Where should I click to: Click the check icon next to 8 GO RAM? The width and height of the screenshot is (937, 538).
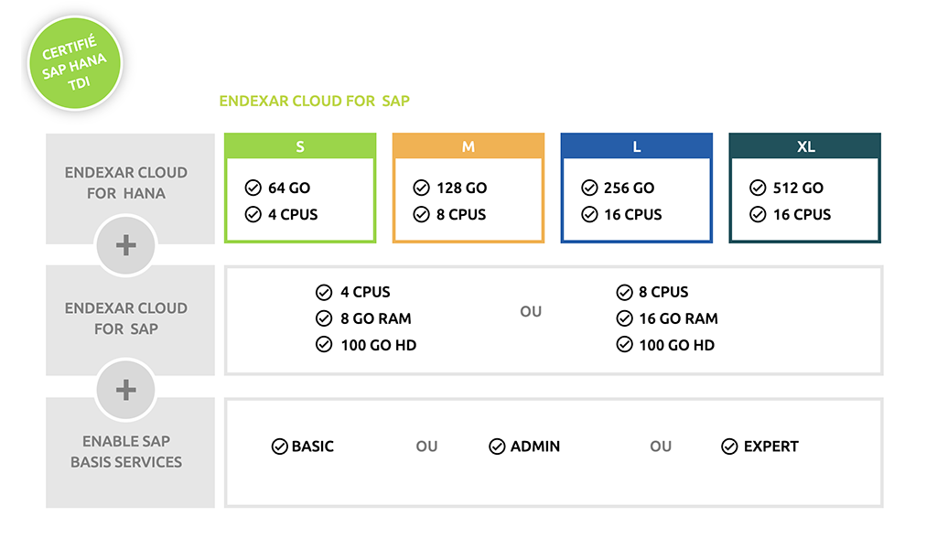point(324,318)
